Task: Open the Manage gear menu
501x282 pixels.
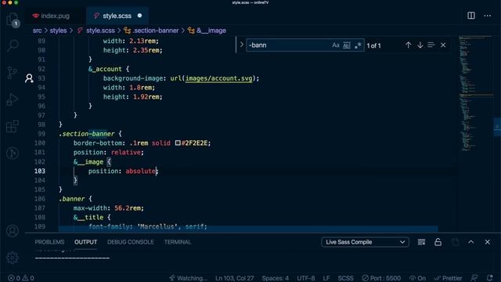Action: coord(13,258)
